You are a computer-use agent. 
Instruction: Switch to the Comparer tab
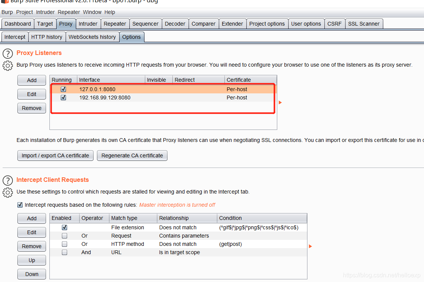click(203, 24)
